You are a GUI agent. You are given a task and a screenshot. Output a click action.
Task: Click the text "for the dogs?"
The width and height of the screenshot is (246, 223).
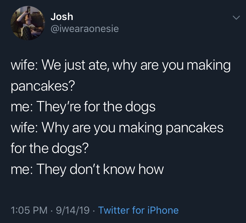[49, 149]
